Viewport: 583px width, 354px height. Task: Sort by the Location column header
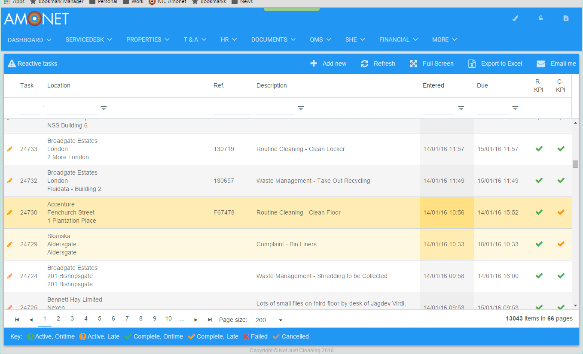tap(59, 85)
